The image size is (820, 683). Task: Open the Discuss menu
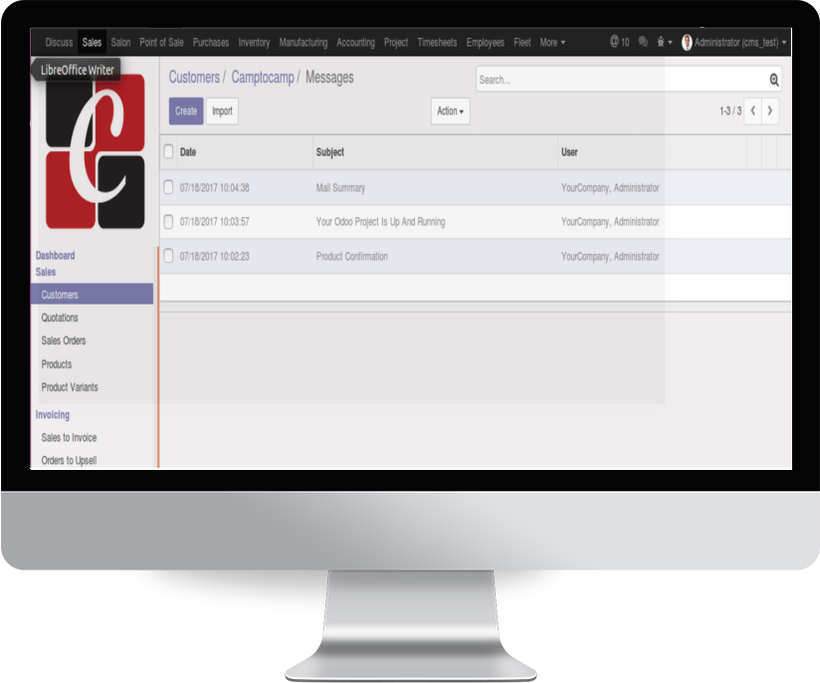coord(59,43)
